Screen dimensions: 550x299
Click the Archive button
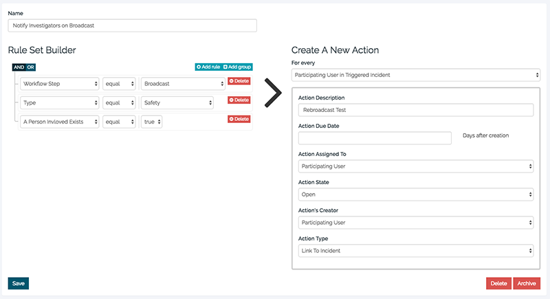point(527,283)
